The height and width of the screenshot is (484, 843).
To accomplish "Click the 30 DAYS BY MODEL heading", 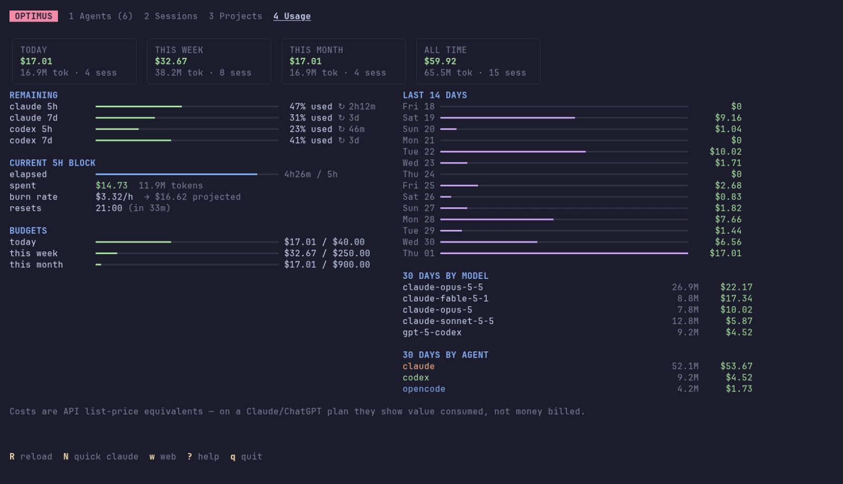I will 446,276.
